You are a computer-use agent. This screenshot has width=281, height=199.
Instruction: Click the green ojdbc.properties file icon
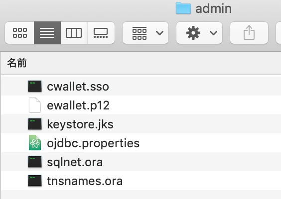[x=35, y=143]
